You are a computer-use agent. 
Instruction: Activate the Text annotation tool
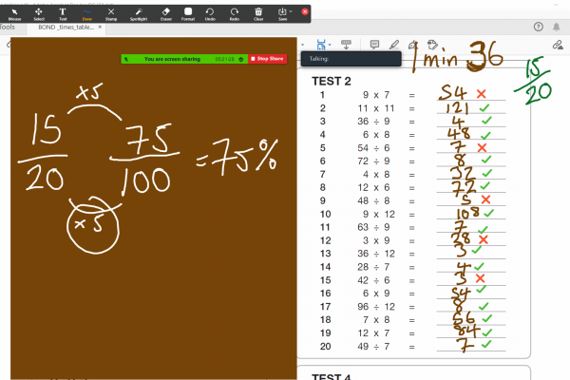(x=63, y=12)
